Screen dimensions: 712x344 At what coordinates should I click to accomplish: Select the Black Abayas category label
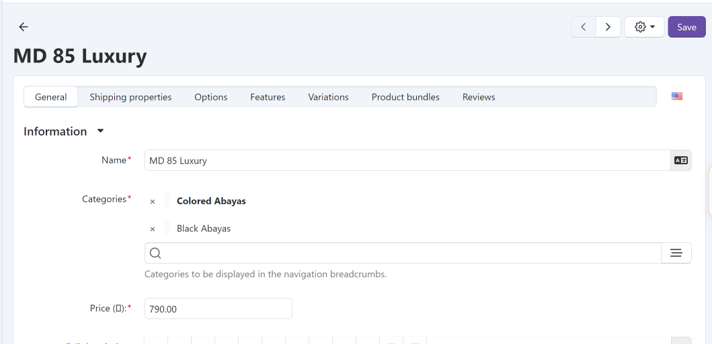point(204,229)
